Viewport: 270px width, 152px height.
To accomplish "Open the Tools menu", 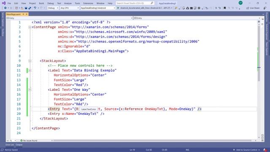I will coord(77,3).
